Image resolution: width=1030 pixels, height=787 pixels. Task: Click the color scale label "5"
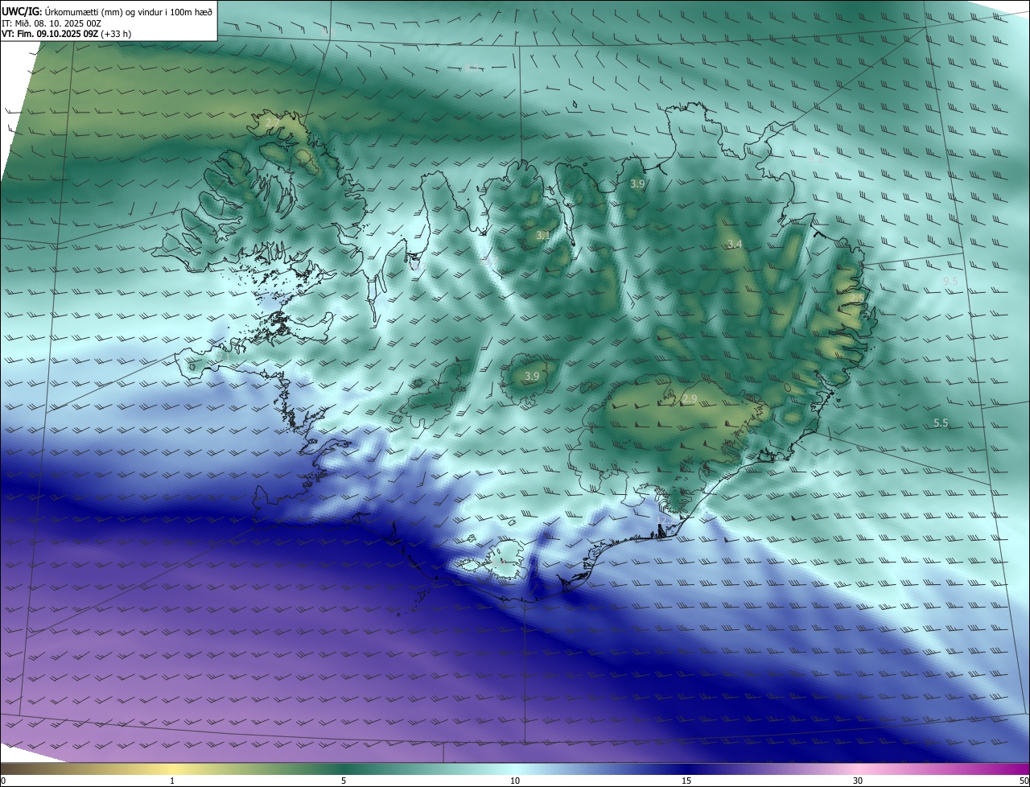point(344,781)
